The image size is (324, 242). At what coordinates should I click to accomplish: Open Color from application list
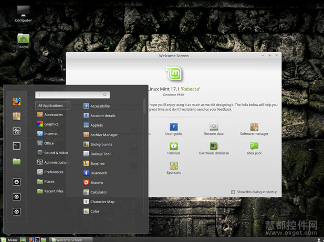coord(91,211)
